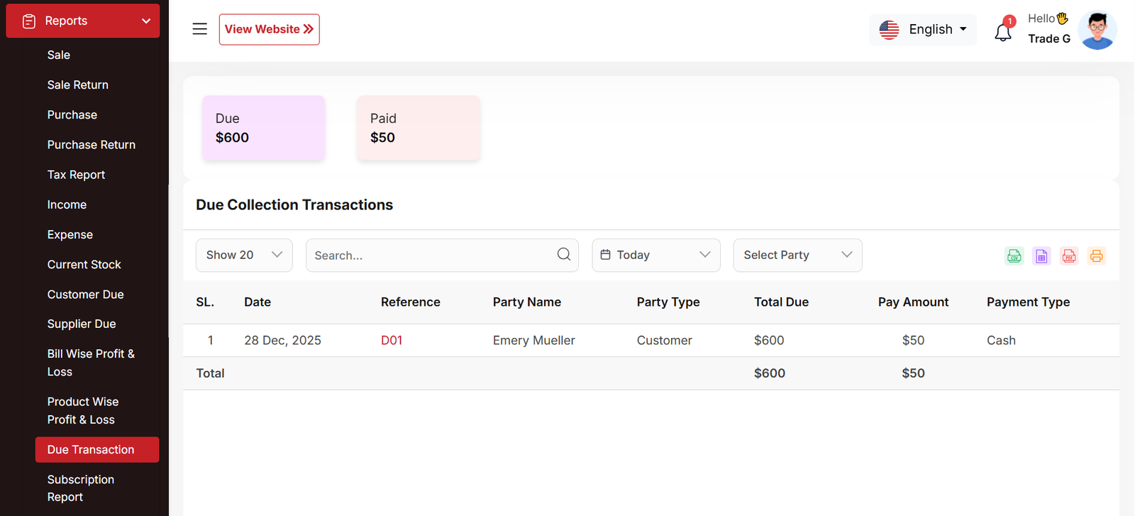Open the Customer Due report
Screen dimensions: 1135x516
tap(86, 295)
